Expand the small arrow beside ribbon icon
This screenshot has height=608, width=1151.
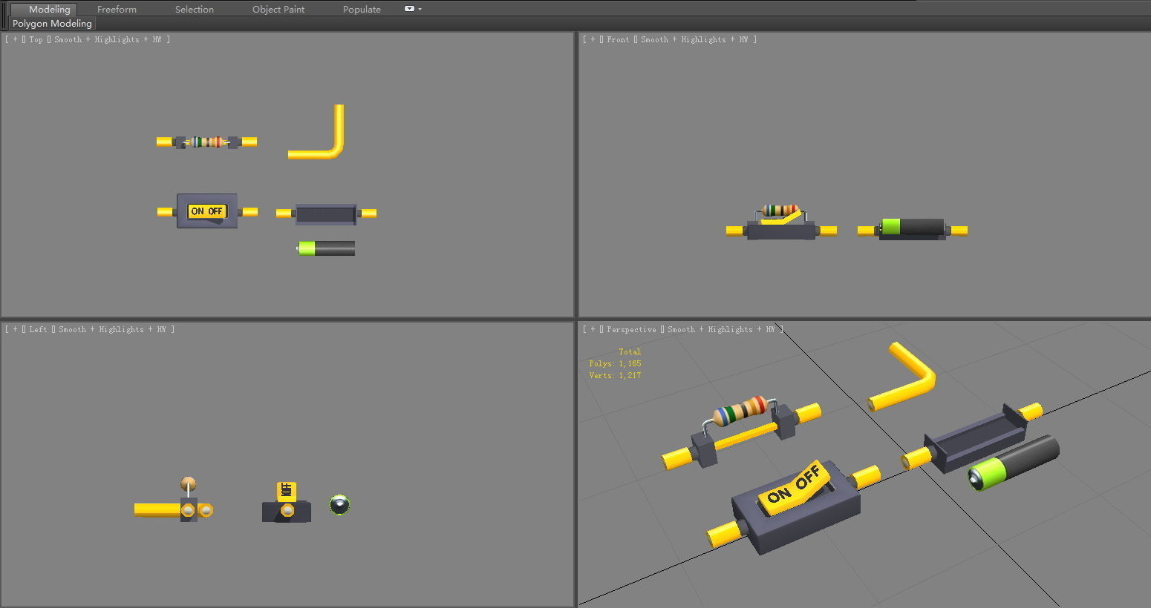click(420, 10)
